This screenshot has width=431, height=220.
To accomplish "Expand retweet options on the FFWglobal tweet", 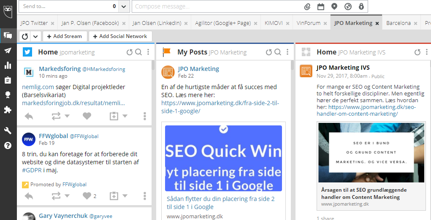I will point(67,196).
